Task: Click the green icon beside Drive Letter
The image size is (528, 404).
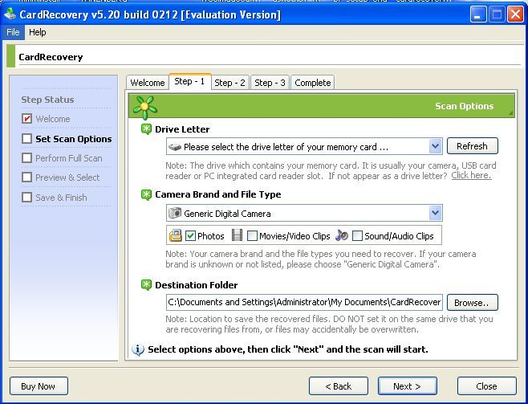Action: [x=146, y=129]
